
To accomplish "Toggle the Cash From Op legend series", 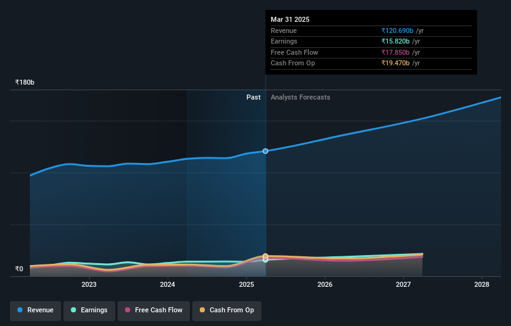I will (227, 310).
